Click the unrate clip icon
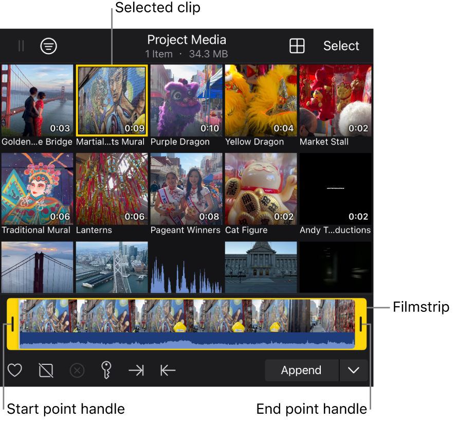This screenshot has width=476, height=423. click(x=77, y=370)
